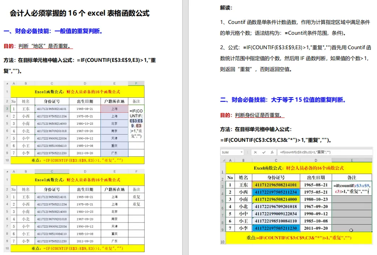Click the editing cell showing =if(countif(c$3:c$9, in 备注 column

tap(352, 188)
